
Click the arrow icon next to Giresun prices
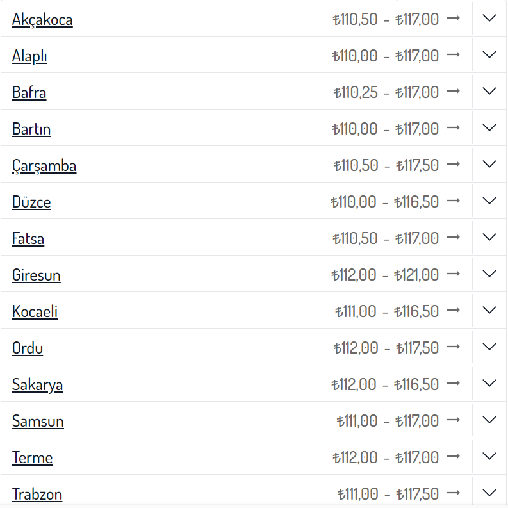453,274
